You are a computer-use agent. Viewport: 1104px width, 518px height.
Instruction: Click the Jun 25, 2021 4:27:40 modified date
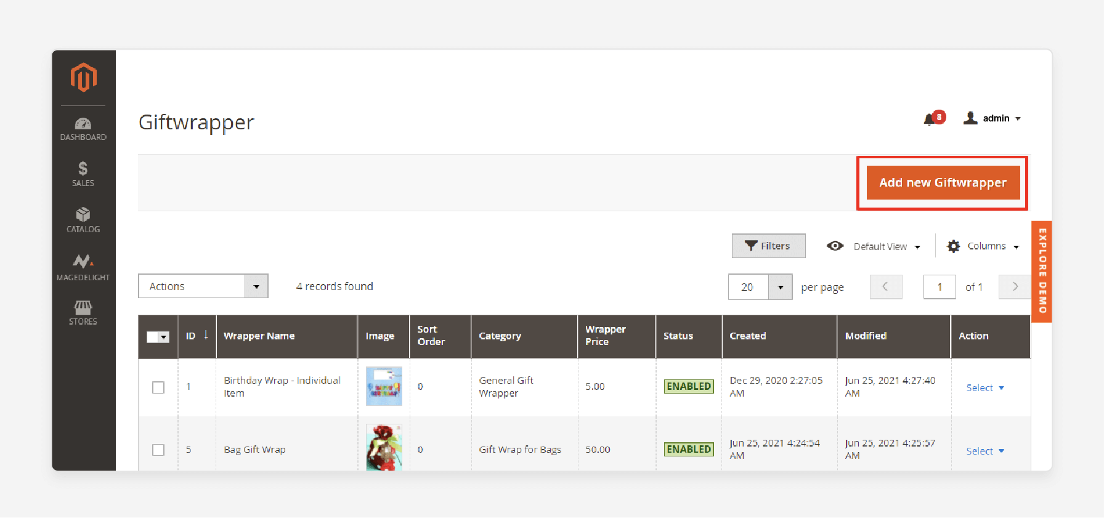tap(890, 387)
